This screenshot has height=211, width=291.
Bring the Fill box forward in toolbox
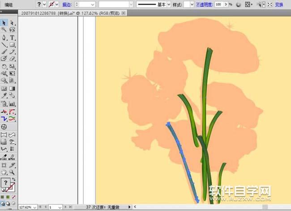pyautogui.click(x=5, y=183)
